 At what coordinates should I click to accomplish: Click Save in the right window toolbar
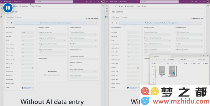point(121,6)
